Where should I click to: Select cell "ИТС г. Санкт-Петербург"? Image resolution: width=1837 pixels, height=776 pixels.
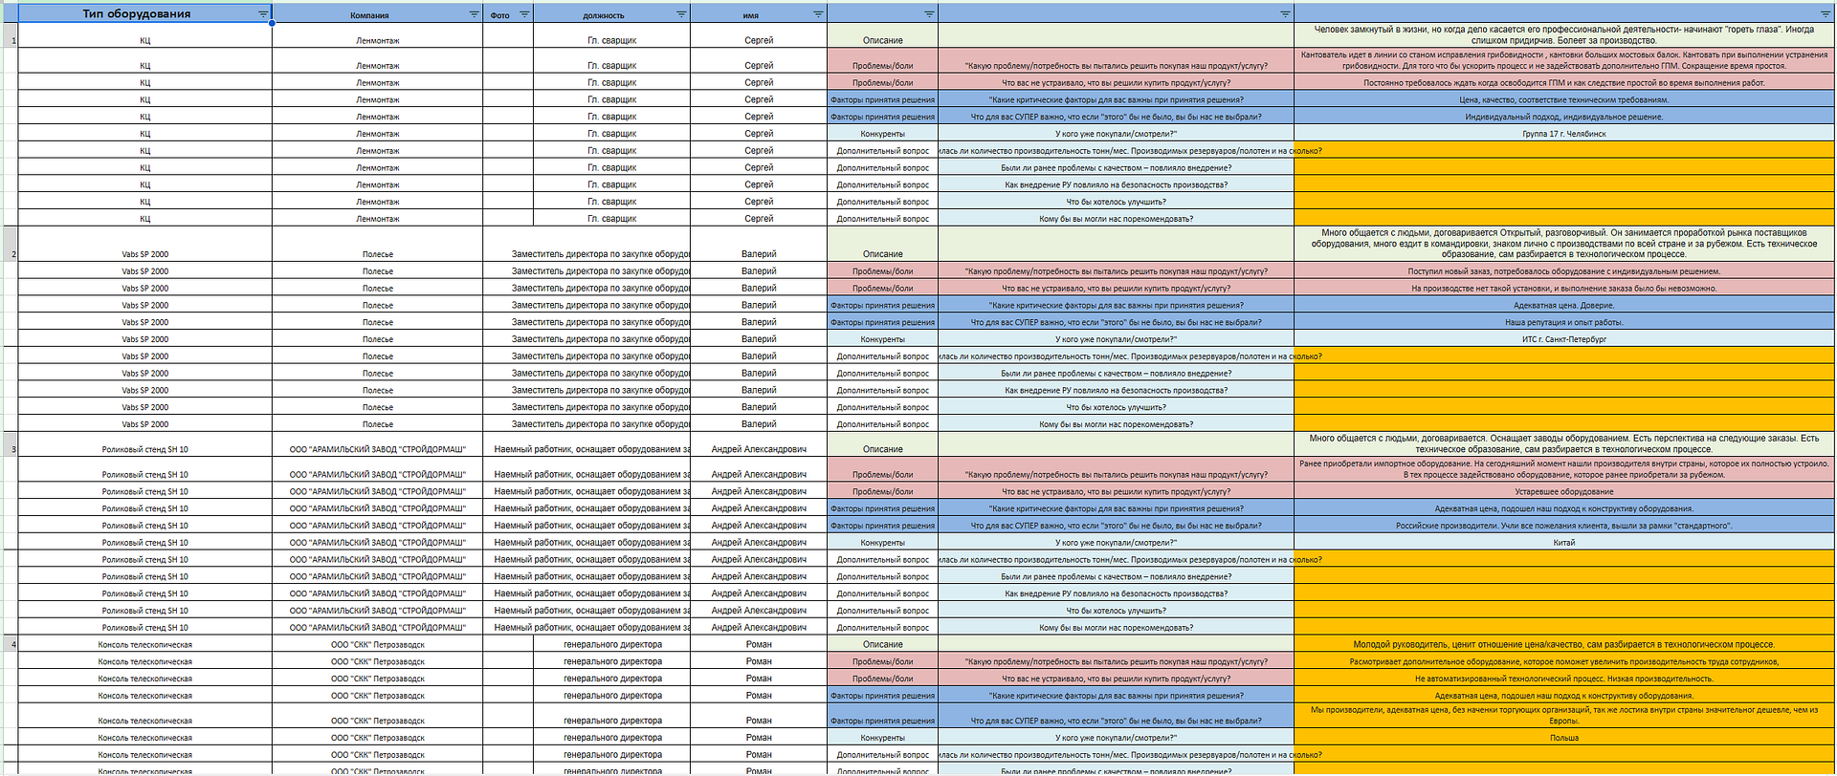1564,339
